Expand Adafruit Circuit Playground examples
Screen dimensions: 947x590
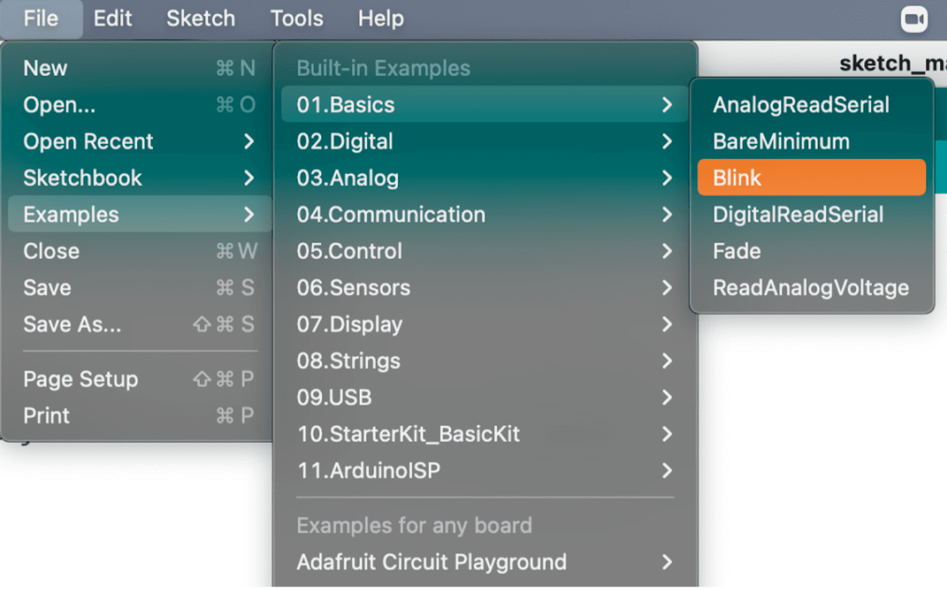(484, 562)
